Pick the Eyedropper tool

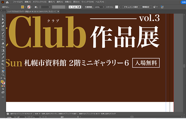pyautogui.click(x=3, y=58)
